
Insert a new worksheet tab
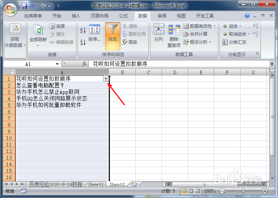point(134,184)
